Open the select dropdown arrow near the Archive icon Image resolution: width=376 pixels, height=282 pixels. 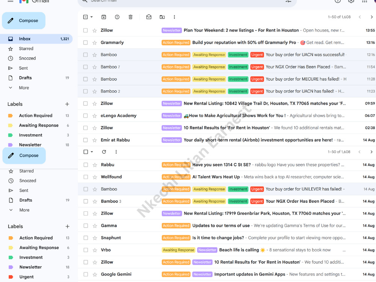92,17
